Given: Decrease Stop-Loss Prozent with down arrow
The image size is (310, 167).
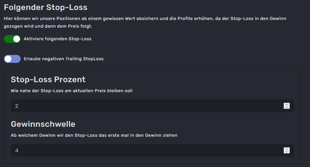Looking at the screenshot, I should pyautogui.click(x=287, y=107).
